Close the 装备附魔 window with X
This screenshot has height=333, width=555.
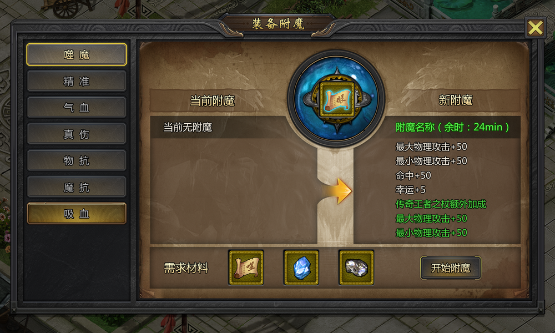pyautogui.click(x=535, y=28)
